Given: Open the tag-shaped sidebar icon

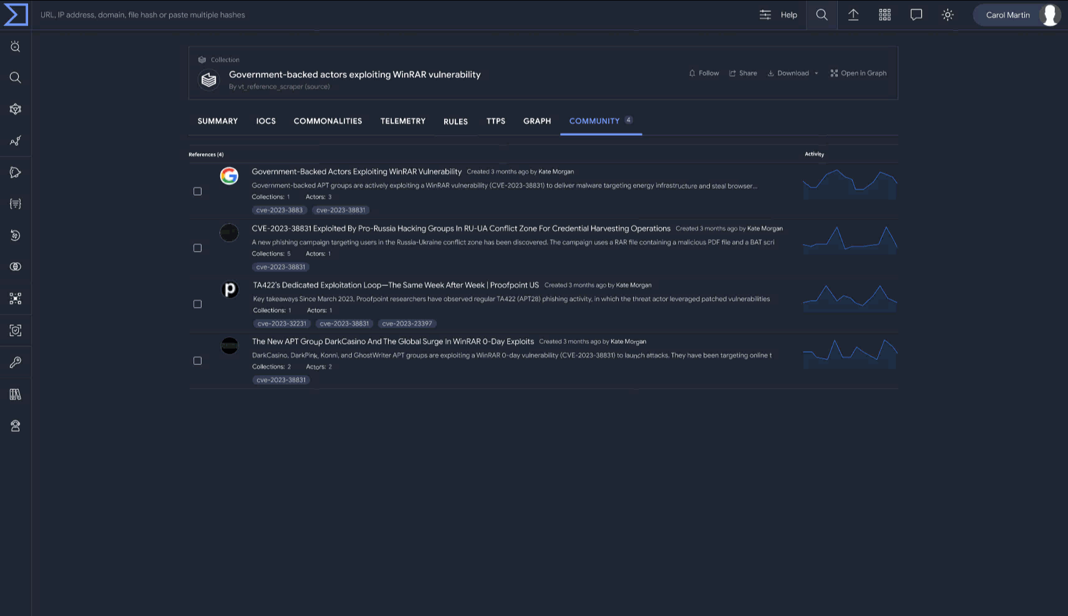Looking at the screenshot, I should tap(16, 173).
